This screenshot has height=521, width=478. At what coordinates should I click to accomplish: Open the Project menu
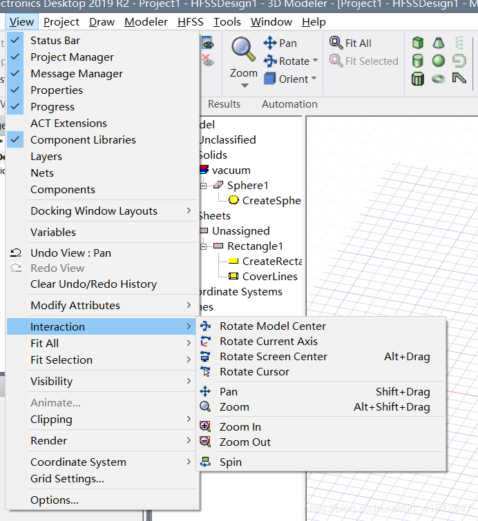click(61, 22)
